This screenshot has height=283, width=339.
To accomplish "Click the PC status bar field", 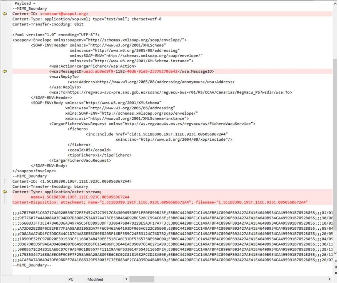I will (71, 279).
